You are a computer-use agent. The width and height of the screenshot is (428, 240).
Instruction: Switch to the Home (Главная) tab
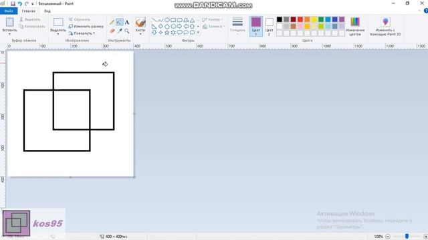click(x=29, y=11)
